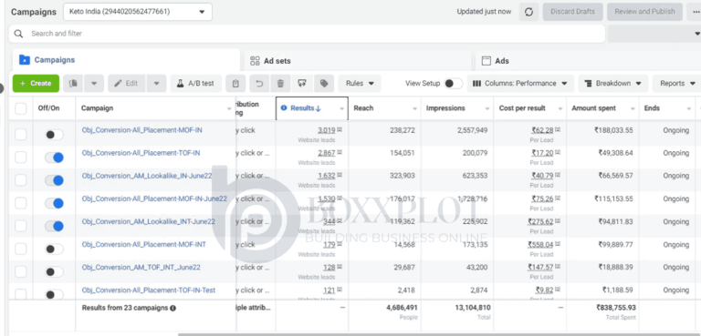Image resolution: width=701 pixels, height=336 pixels.
Task: Open the Obj_Conversion_AM_TOF_INT_June22 campaign link
Action: 141,268
